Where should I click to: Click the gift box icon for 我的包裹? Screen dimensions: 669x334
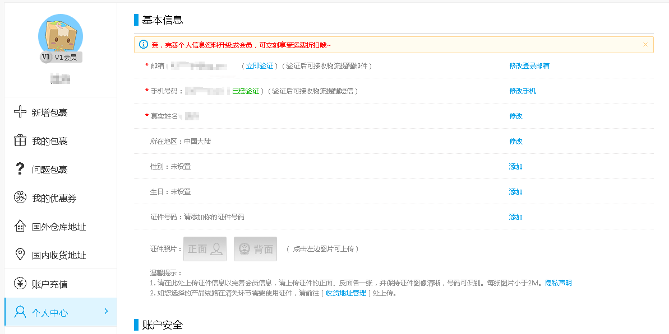pyautogui.click(x=20, y=140)
